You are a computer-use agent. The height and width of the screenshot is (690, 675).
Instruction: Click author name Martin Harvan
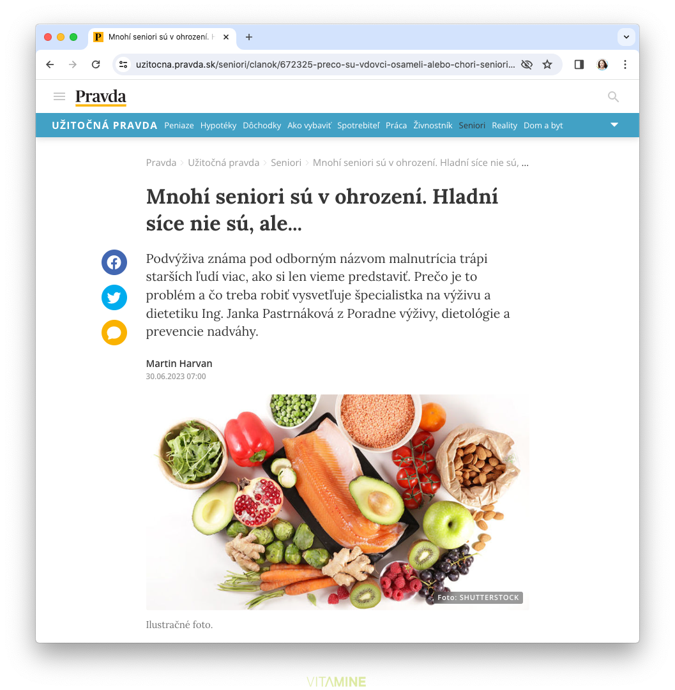coord(179,363)
